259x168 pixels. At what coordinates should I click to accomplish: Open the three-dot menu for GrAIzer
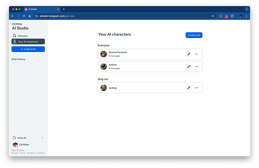point(196,88)
